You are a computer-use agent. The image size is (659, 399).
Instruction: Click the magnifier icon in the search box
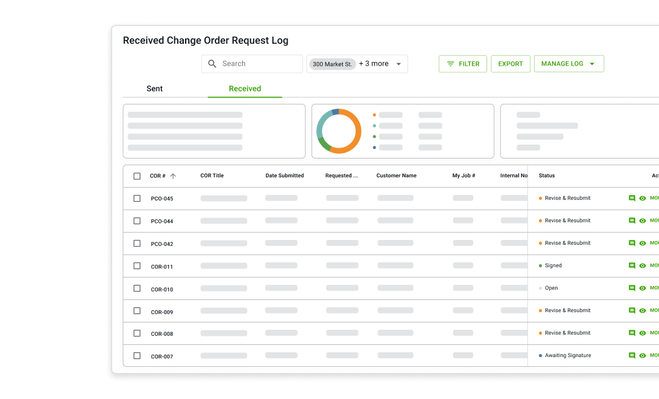point(212,64)
